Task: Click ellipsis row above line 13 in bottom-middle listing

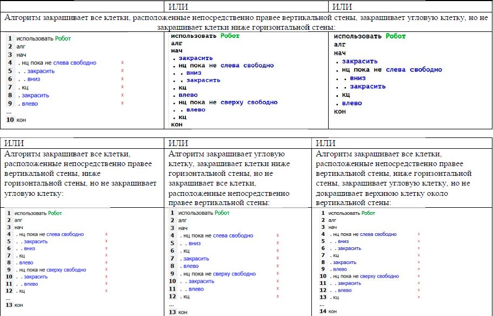Action: 171,305
